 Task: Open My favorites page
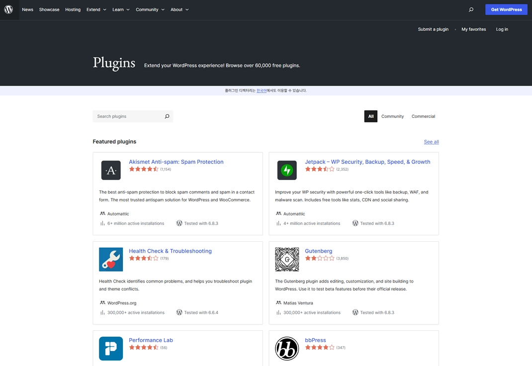coord(473,29)
